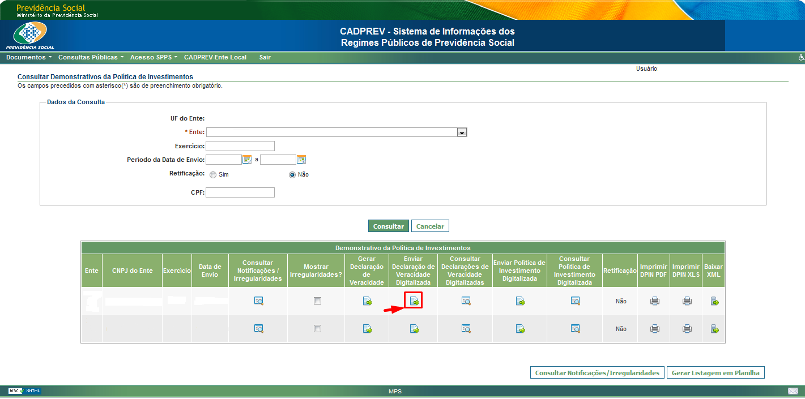Open the Documentos menu dropdown
The width and height of the screenshot is (805, 399).
pos(28,57)
